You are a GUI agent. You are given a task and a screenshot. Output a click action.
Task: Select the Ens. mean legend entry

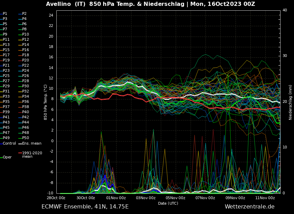(x=31, y=143)
